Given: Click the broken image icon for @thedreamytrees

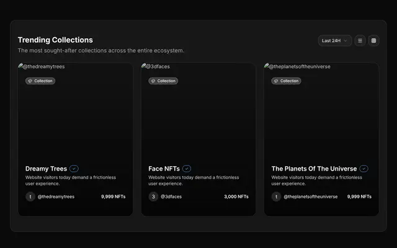Looking at the screenshot, I should [20, 66].
